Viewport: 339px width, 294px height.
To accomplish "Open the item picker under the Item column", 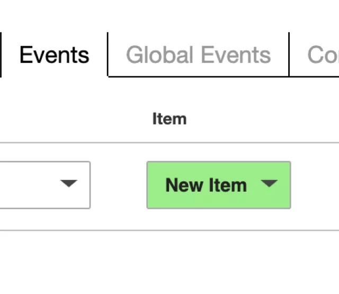I will (218, 185).
